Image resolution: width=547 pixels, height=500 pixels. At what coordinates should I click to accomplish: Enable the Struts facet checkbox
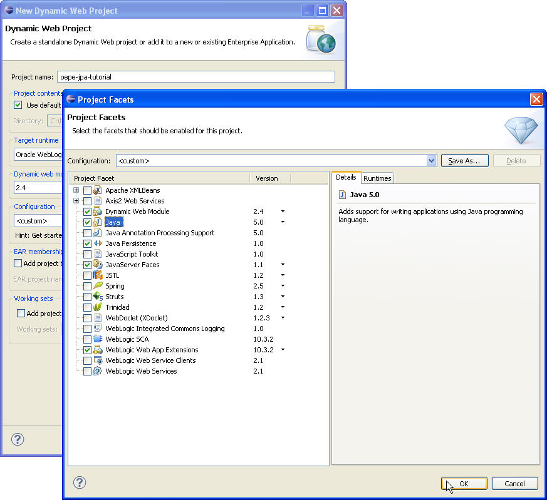click(x=87, y=297)
